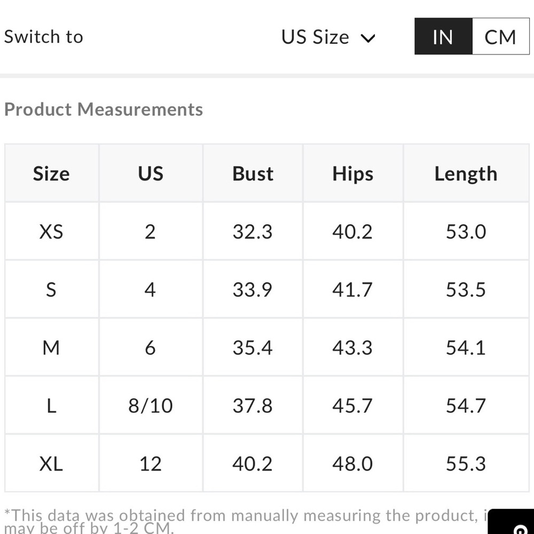Select the XL size row label

click(51, 464)
